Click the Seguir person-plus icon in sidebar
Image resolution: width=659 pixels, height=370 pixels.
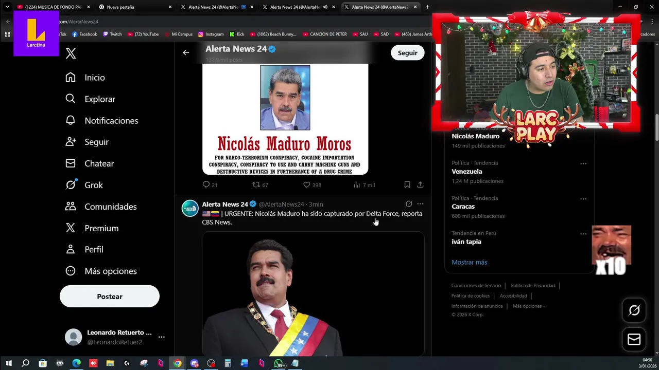click(x=71, y=142)
